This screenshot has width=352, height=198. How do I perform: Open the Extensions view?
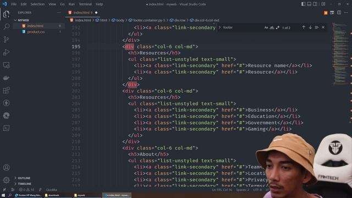point(6,90)
